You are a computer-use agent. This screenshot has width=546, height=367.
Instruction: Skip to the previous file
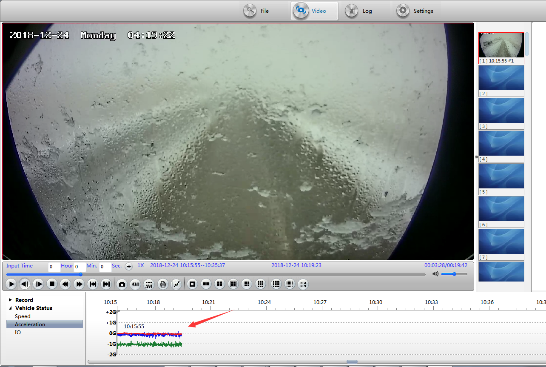click(x=93, y=284)
